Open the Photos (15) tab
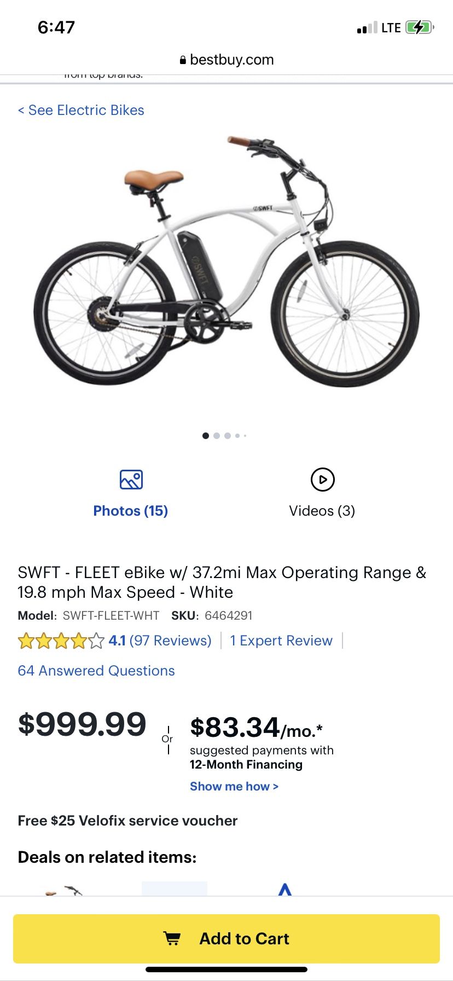 tap(131, 511)
